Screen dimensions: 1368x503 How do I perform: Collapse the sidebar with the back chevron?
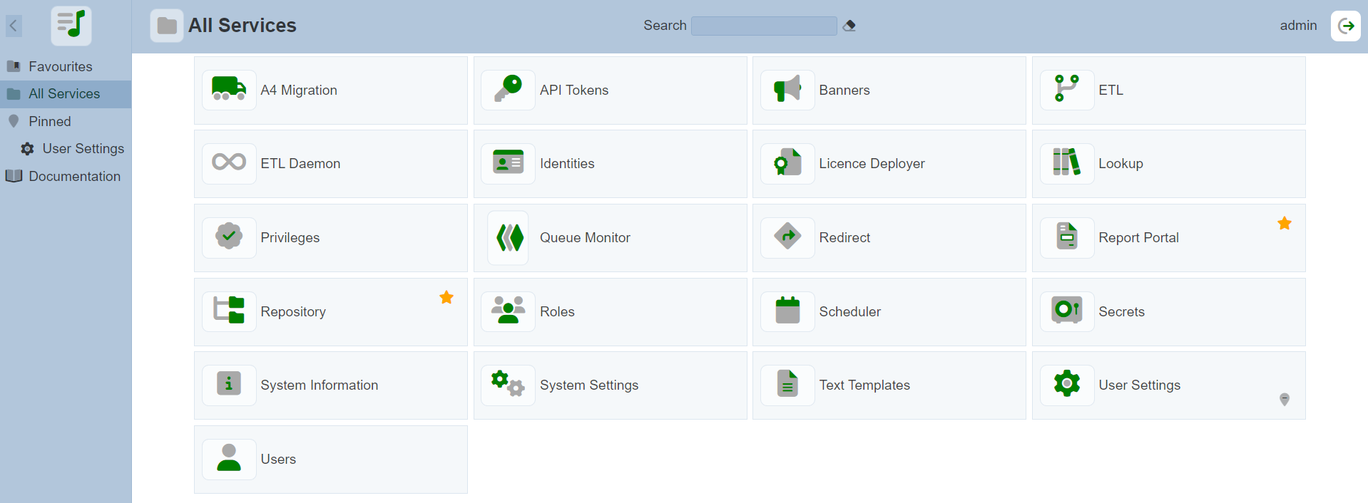14,26
